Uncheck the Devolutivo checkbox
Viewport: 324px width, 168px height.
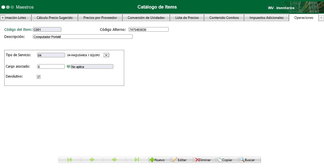tap(39, 76)
